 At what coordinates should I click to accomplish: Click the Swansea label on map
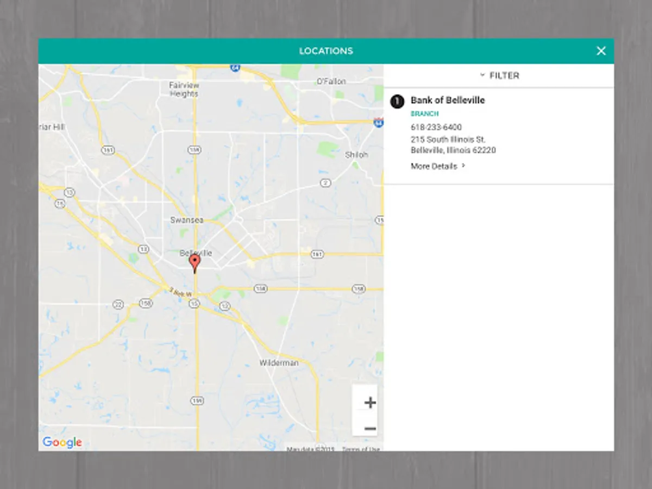(x=187, y=220)
